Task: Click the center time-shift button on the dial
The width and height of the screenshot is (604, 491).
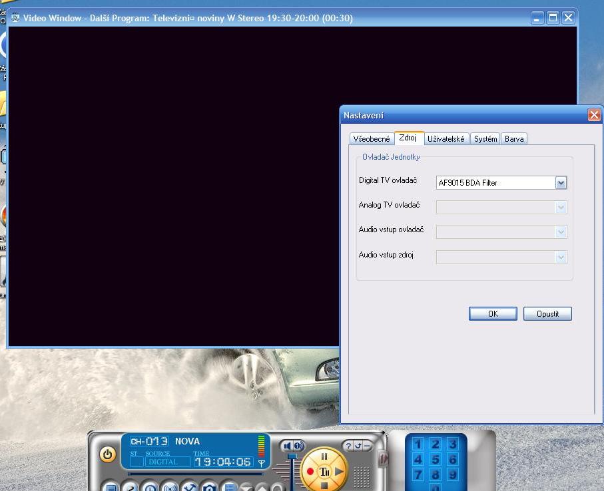Action: tap(324, 472)
